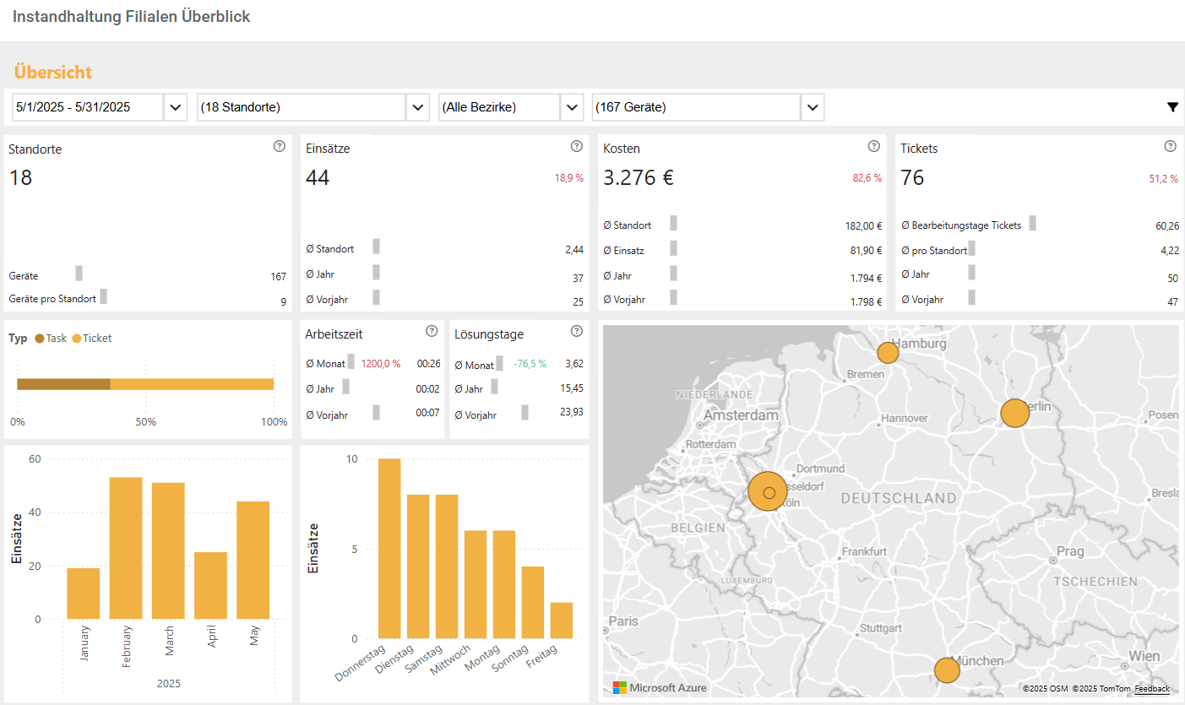Click the Ø Einsatz value 81,90 €
Viewport: 1185px width, 705px height.
865,251
